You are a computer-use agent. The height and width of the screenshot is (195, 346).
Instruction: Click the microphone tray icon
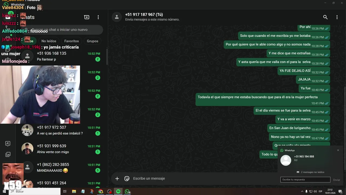pyautogui.click(x=307, y=191)
